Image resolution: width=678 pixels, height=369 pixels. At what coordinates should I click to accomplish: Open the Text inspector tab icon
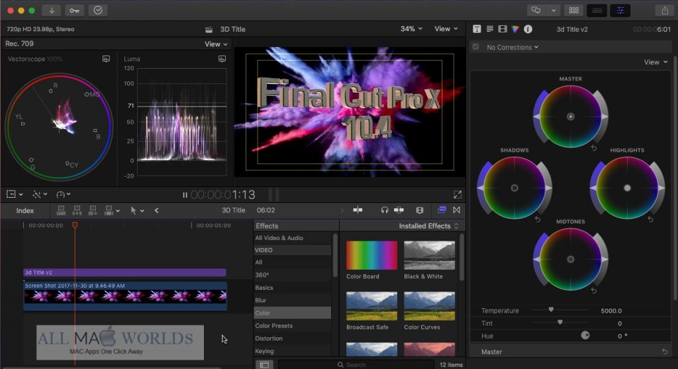tap(477, 29)
